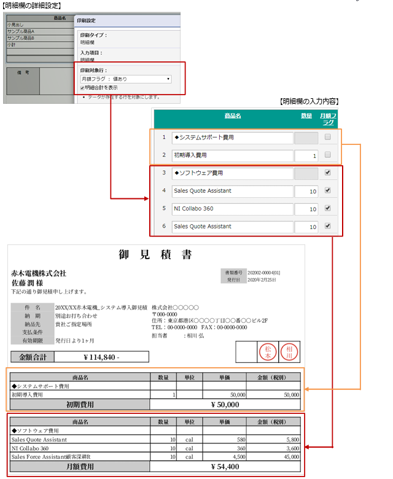
Task: Click amount 3,600 in quote table
Action: (293, 448)
